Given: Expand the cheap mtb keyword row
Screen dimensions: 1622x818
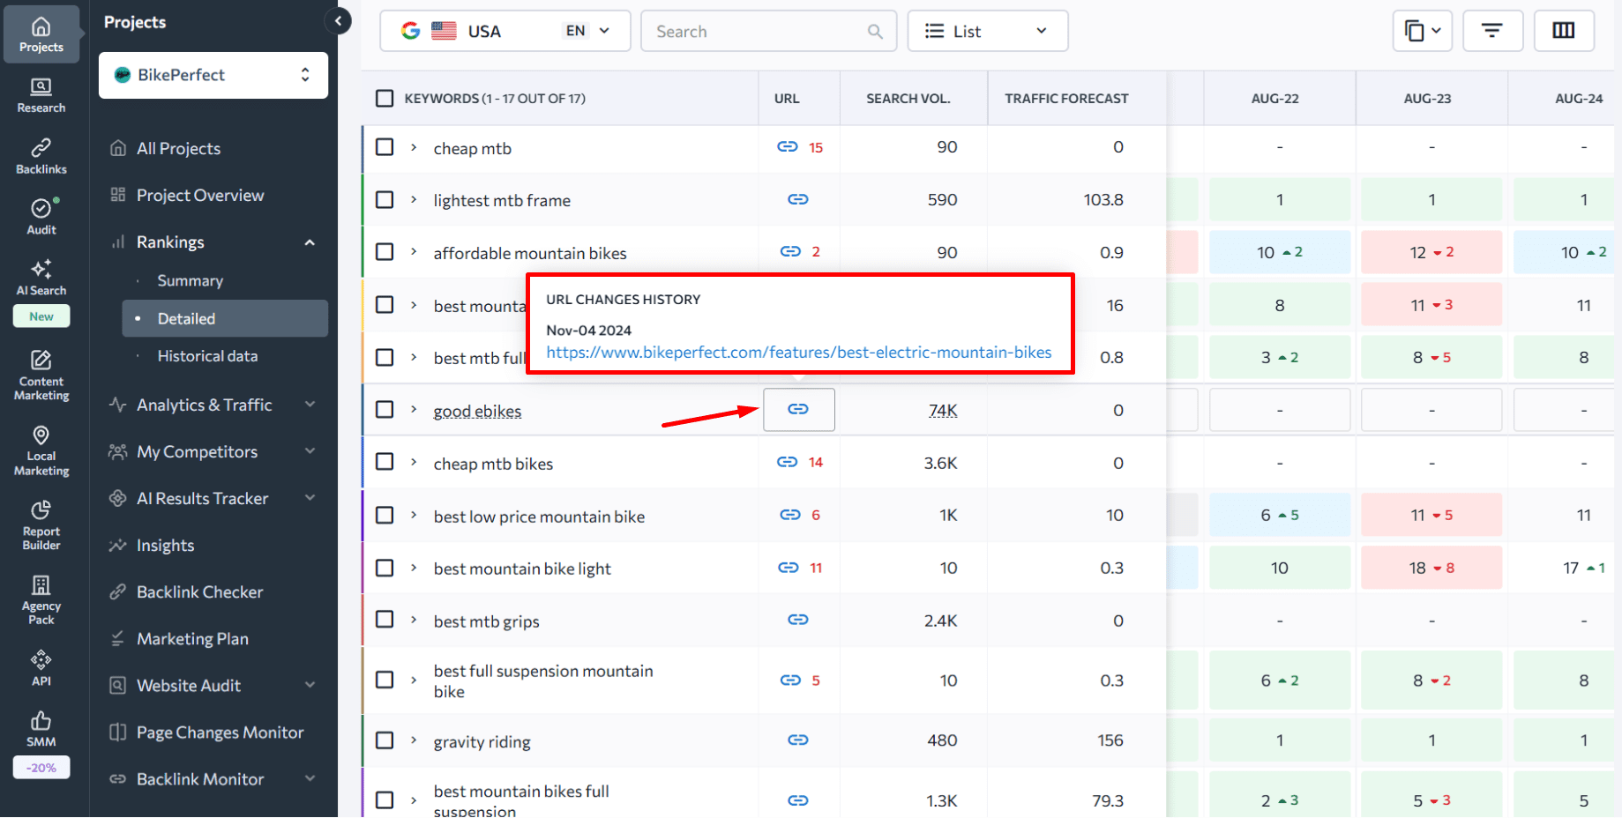Looking at the screenshot, I should (x=414, y=148).
